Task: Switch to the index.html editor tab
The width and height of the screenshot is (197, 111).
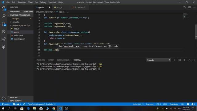Action: (80, 7)
